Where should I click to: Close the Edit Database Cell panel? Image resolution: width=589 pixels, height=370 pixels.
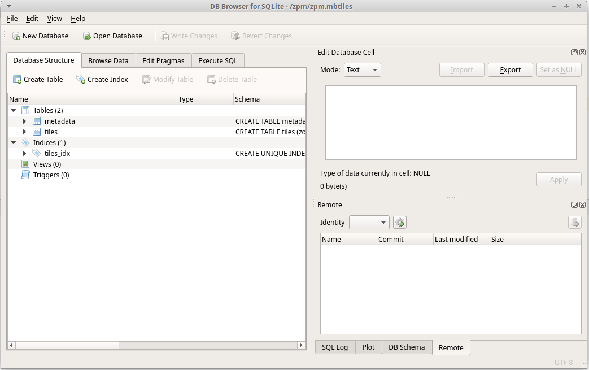click(582, 52)
